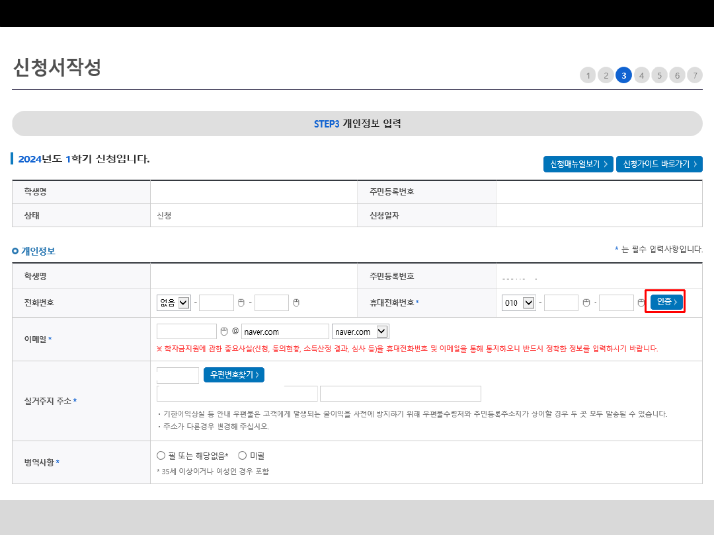Viewport: 714px width, 535px height.
Task: Click the email ID input field
Action: click(187, 332)
